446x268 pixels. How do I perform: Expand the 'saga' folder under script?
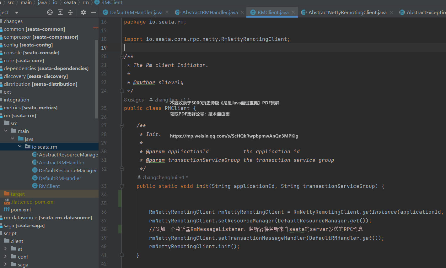pyautogui.click(x=5, y=264)
